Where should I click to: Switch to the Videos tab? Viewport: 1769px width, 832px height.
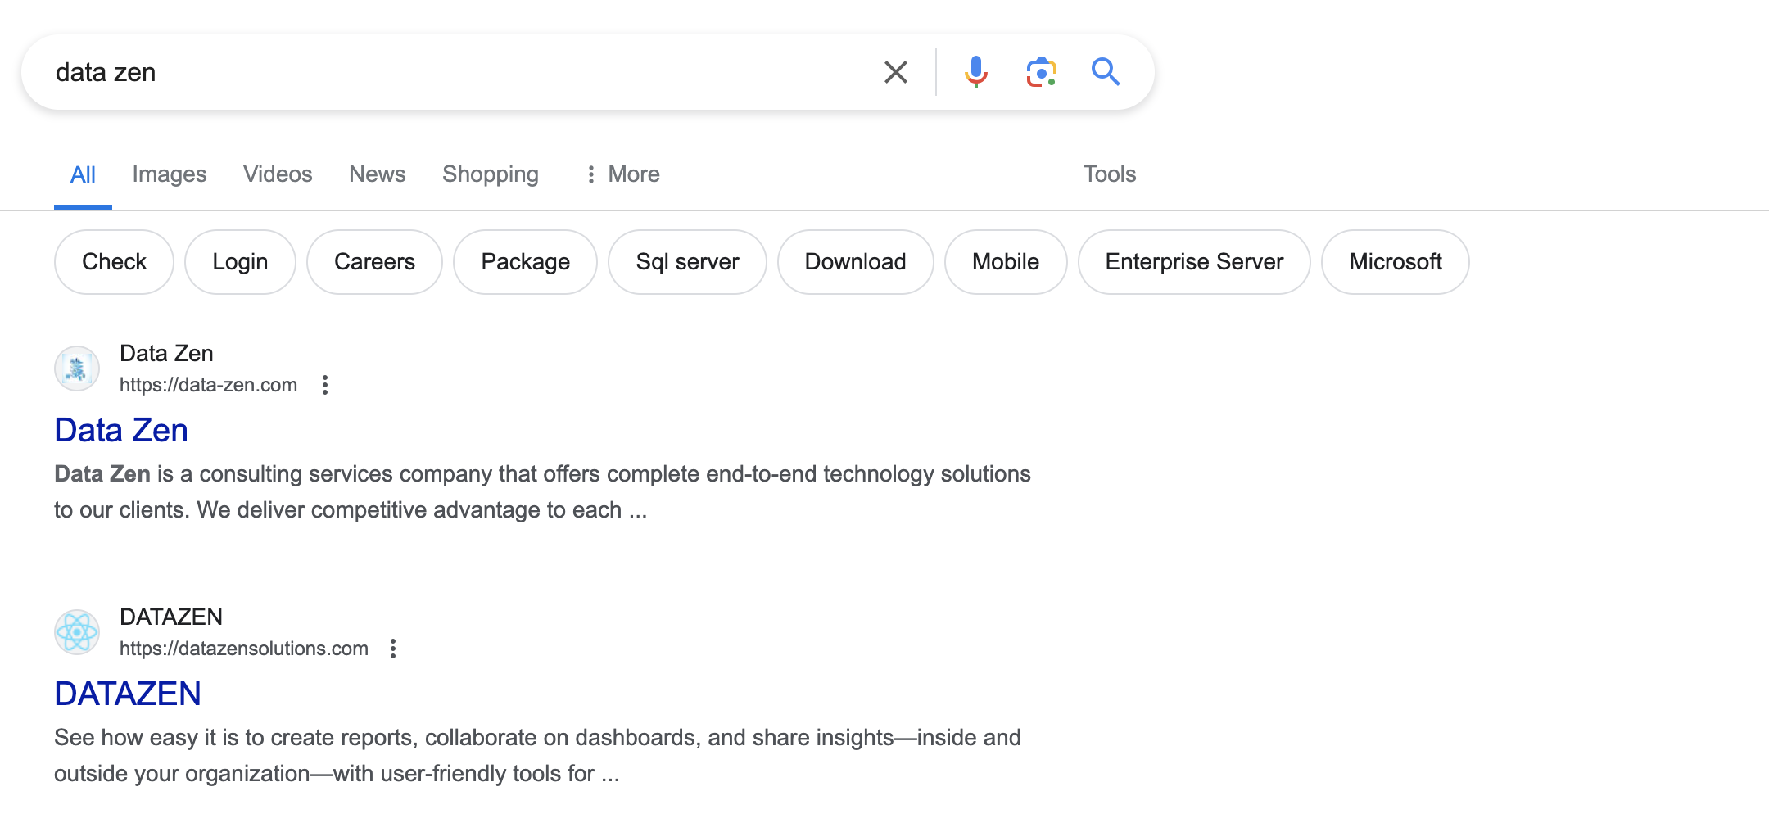point(278,174)
